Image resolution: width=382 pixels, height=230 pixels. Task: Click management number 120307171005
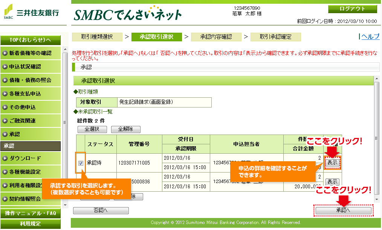point(134,163)
